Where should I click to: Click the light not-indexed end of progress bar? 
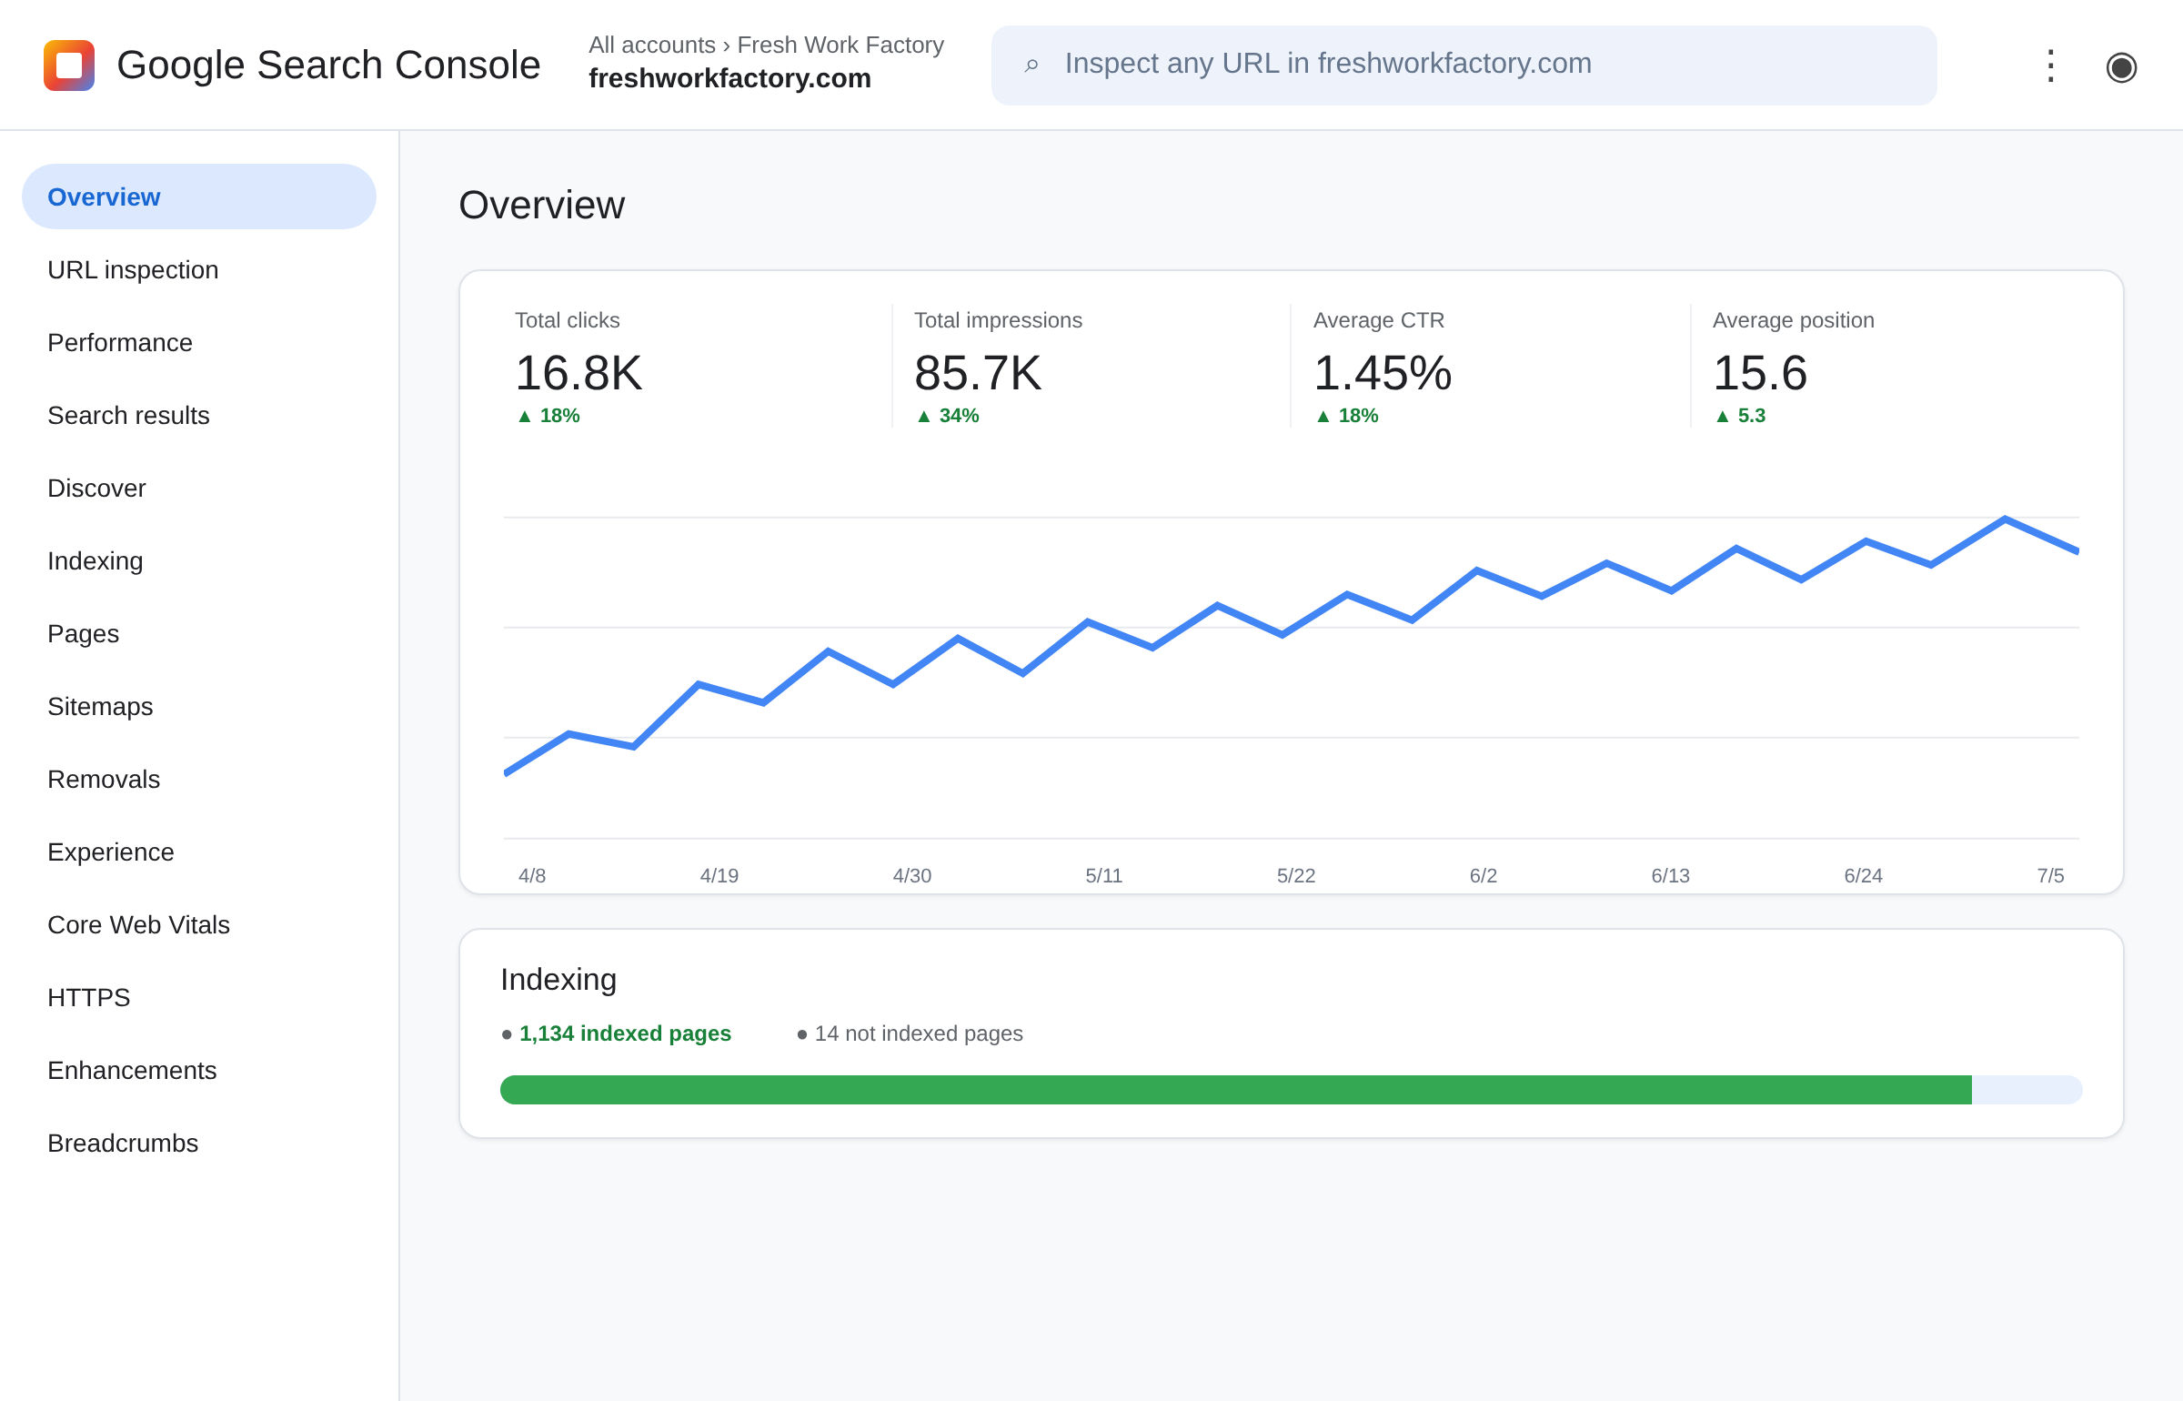click(x=2027, y=1090)
